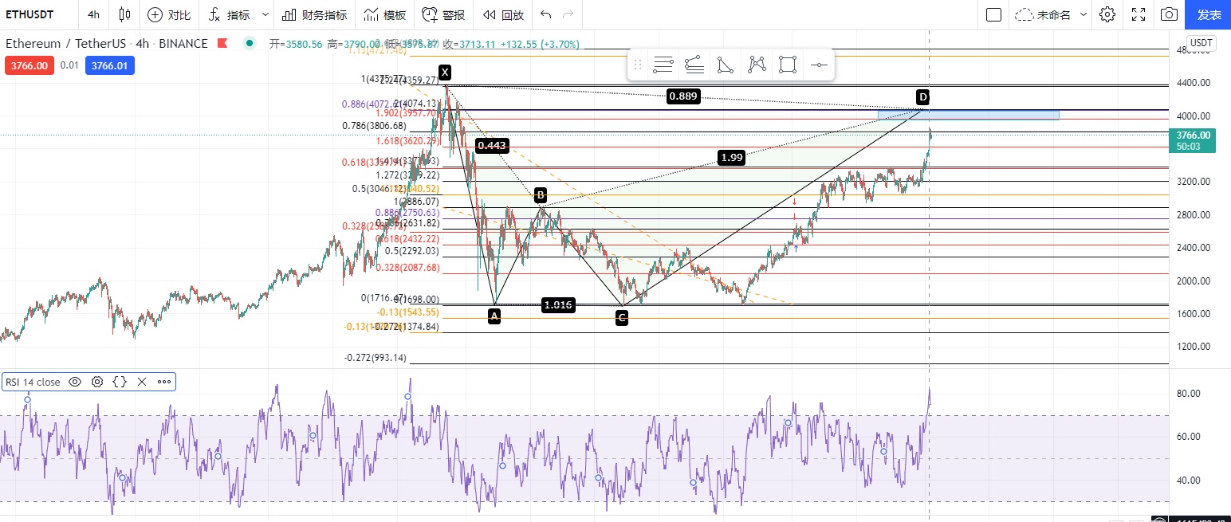Click the 1200.00 price scale value

coord(1194,347)
